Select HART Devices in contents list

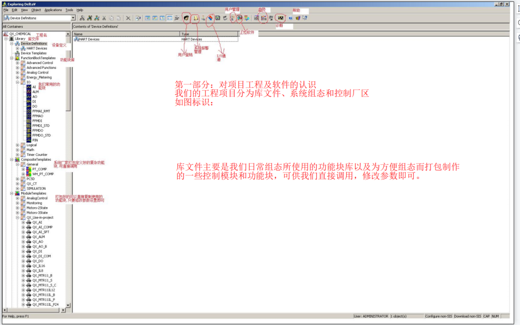[x=89, y=39]
